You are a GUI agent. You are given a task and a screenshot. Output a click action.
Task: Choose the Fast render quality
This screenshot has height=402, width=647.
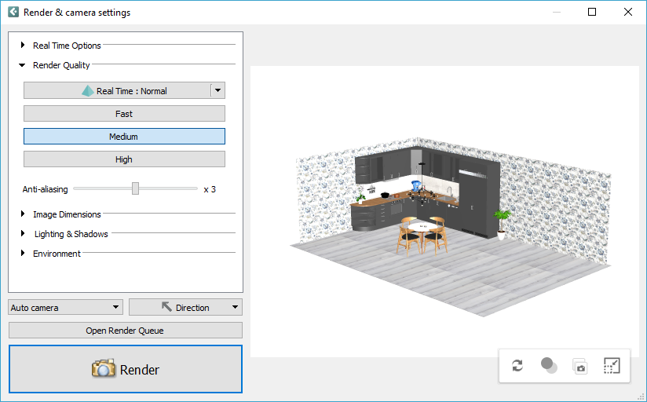124,114
